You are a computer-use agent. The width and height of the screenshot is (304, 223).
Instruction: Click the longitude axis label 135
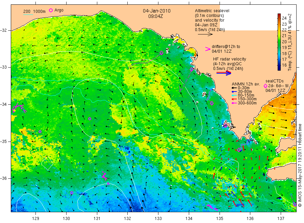tap(220, 218)
